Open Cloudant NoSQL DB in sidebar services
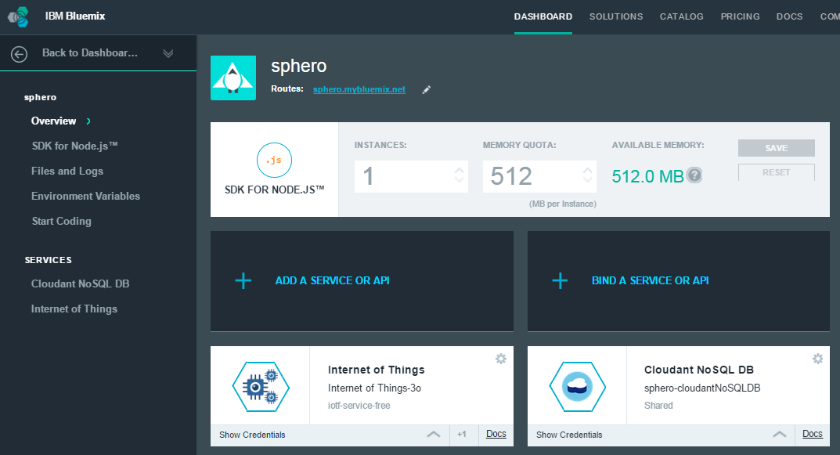Image resolution: width=840 pixels, height=455 pixels. [81, 284]
